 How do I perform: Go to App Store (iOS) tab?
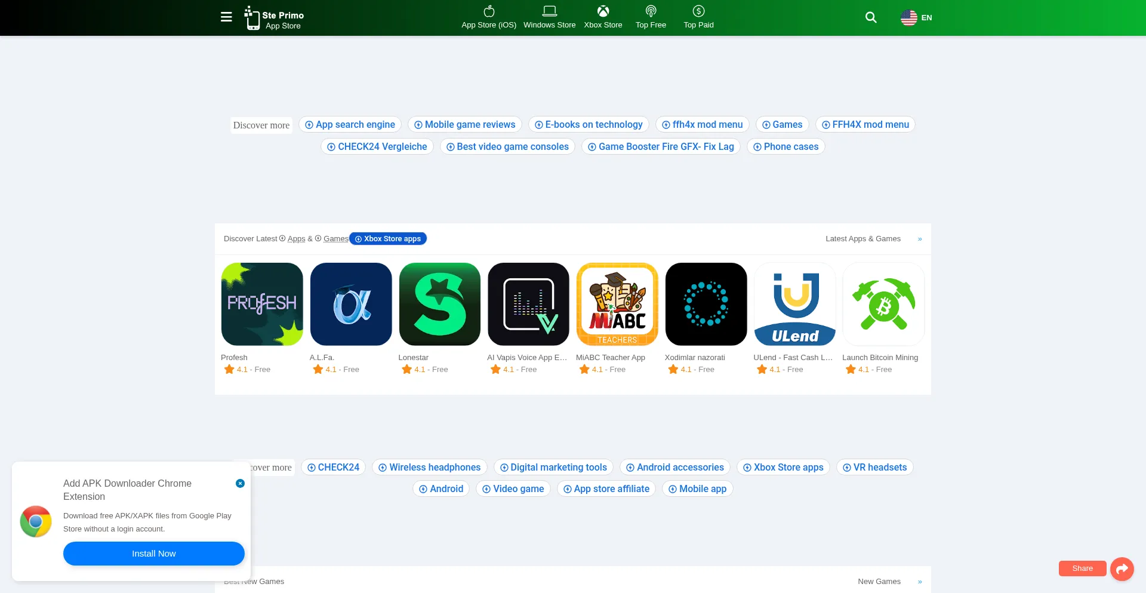(x=489, y=17)
